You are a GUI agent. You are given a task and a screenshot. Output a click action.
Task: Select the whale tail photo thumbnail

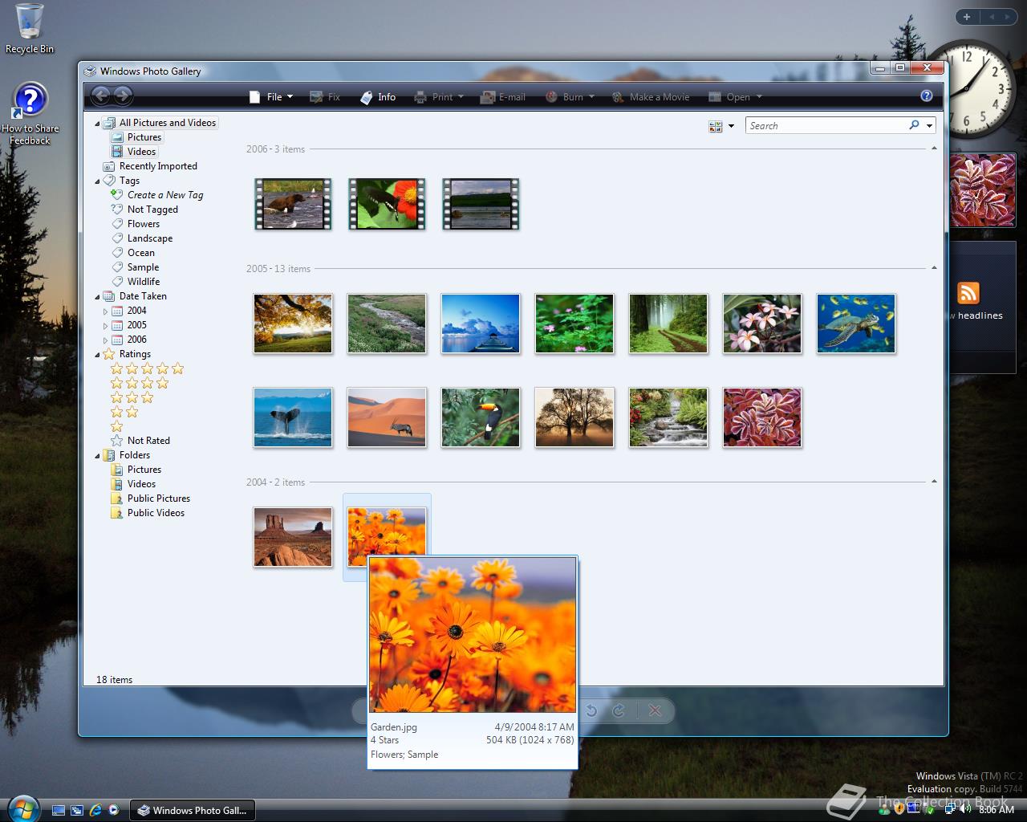tap(293, 417)
